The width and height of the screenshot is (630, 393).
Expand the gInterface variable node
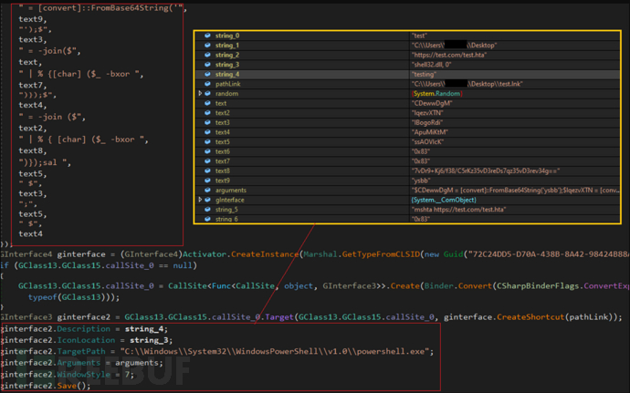(x=200, y=200)
